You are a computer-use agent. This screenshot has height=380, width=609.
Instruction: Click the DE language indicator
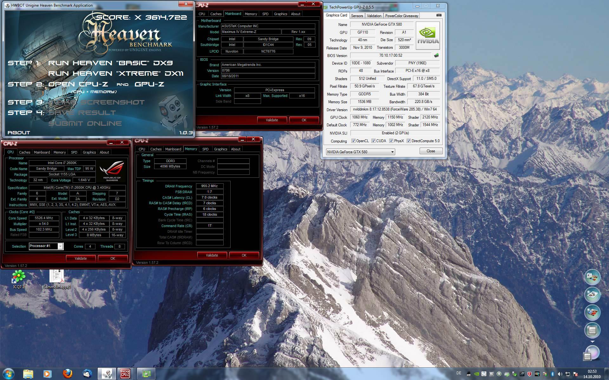click(x=459, y=373)
